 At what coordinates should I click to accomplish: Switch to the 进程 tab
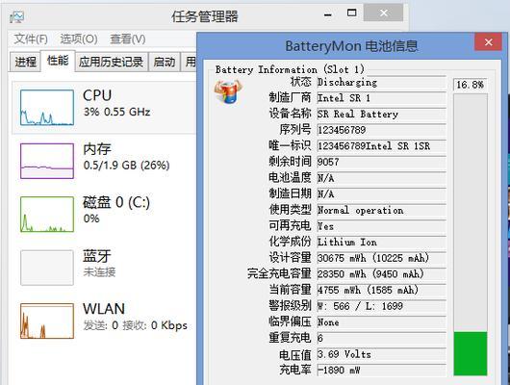coord(25,62)
